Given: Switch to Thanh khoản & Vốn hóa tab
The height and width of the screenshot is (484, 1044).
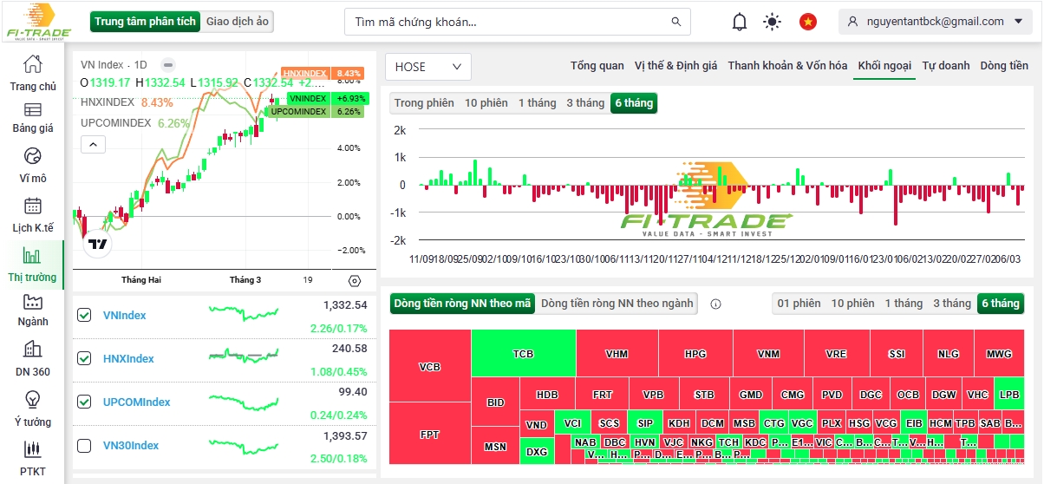Looking at the screenshot, I should tap(787, 66).
